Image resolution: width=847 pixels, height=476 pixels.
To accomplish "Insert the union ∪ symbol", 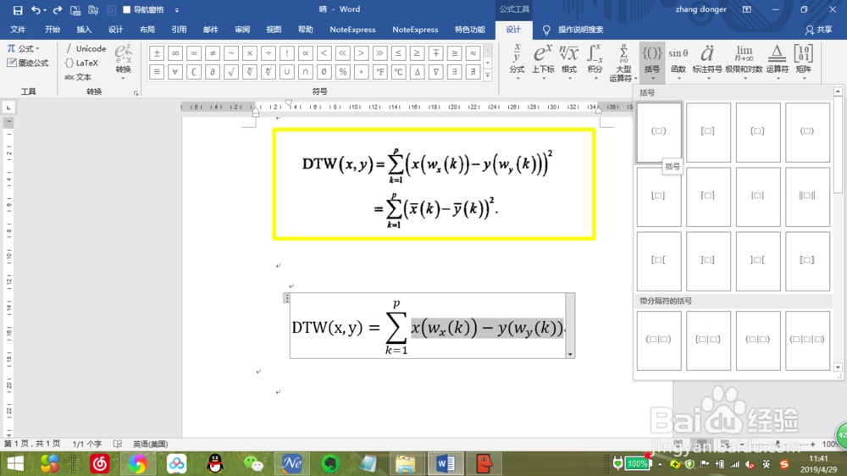I will (287, 71).
